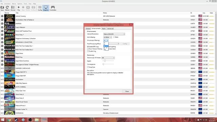Select the 2x option in the Anisotropic Filtering list
This screenshot has width=217, height=122.
point(106,44)
